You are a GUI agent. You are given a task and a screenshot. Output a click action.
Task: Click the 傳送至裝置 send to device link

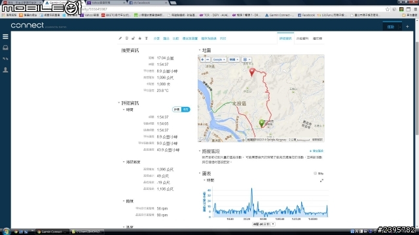point(190,39)
